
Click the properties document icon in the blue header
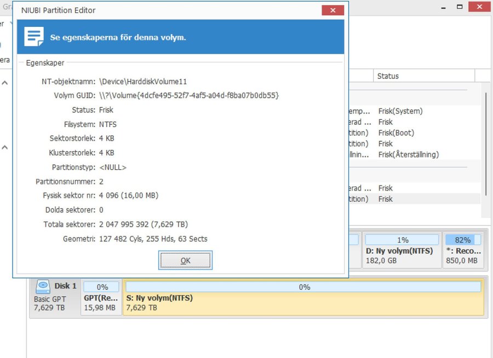33,37
